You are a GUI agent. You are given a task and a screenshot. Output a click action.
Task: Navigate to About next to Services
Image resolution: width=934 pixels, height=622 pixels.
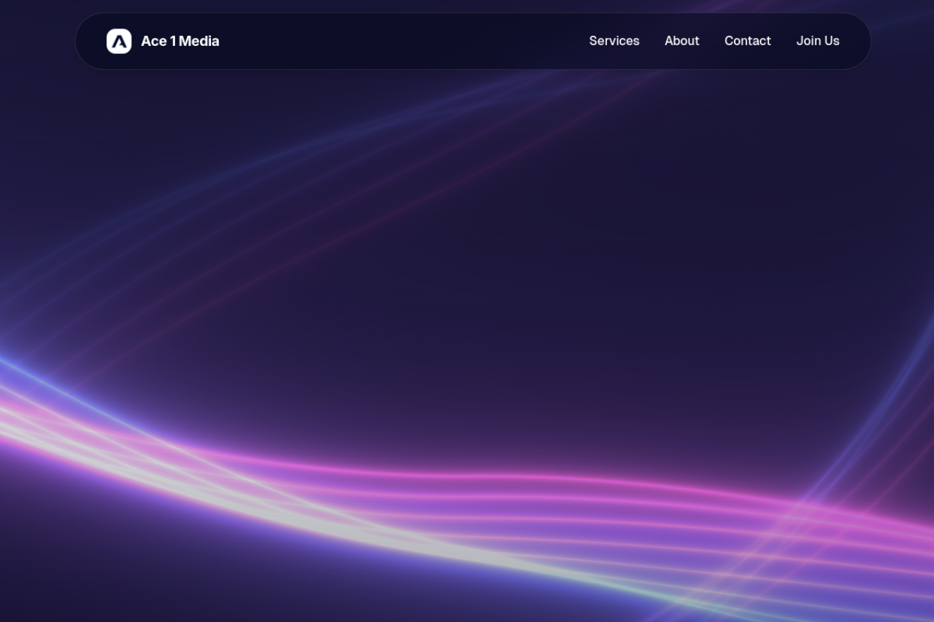682,41
